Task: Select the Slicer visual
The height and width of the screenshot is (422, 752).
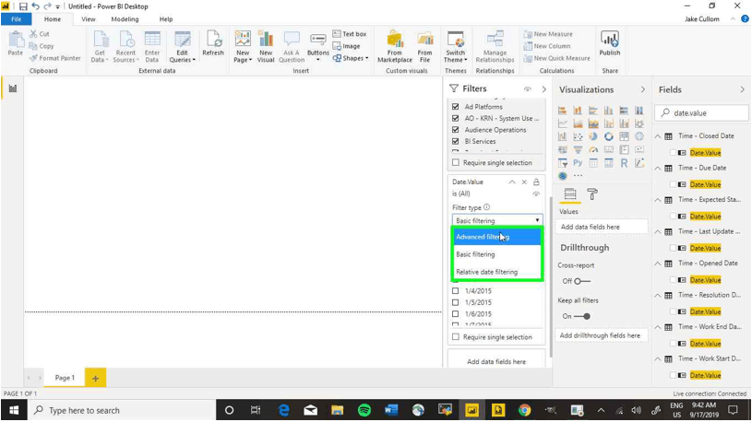Action: 562,163
